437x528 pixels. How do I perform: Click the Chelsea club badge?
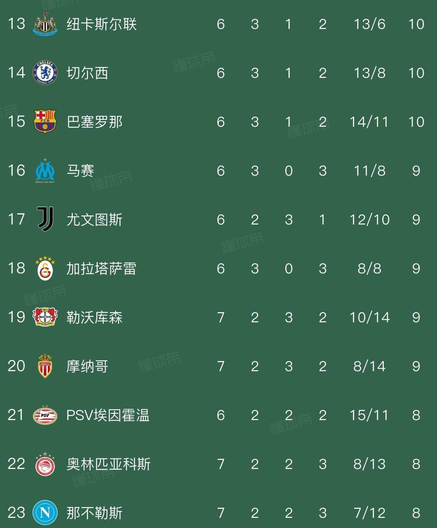point(45,73)
